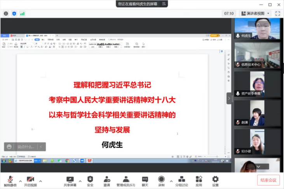Start recording with 录制 button
This screenshot has height=189, width=284.
tap(161, 181)
